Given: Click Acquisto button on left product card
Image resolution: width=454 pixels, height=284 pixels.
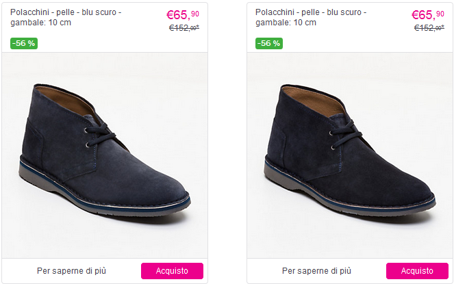Looking at the screenshot, I should 172,271.
